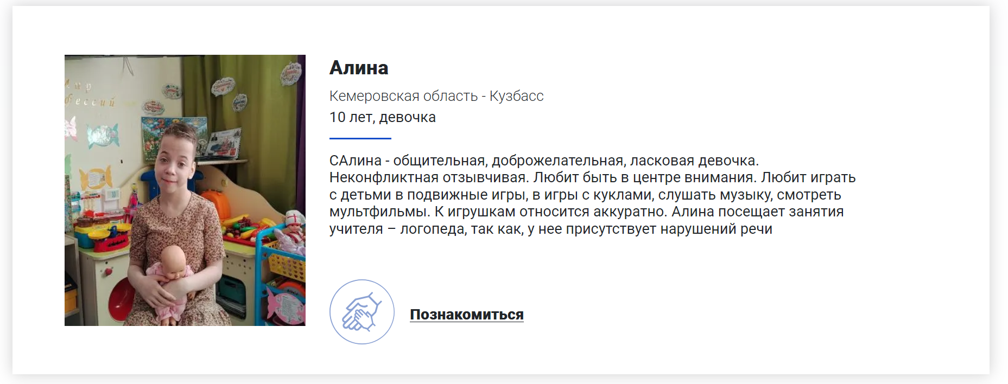Click the line starting with Неконфликтная отзывчивая
The width and height of the screenshot is (1008, 384).
592,177
